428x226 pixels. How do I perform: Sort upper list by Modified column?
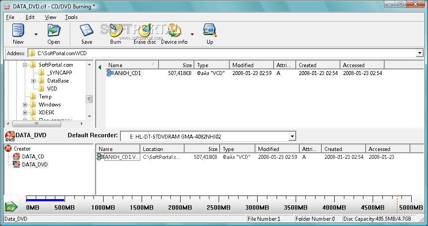coord(252,65)
